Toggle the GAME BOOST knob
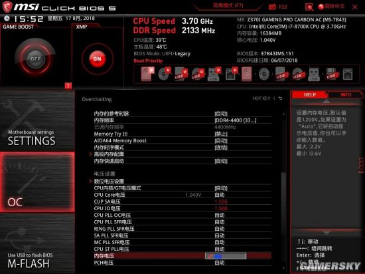This screenshot has width=365, height=274. click(x=35, y=59)
